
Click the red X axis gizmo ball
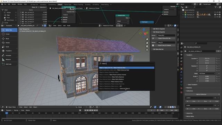pos(145,34)
